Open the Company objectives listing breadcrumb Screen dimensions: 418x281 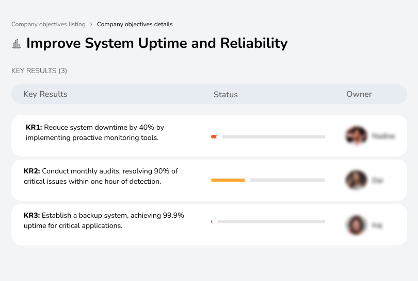[49, 24]
